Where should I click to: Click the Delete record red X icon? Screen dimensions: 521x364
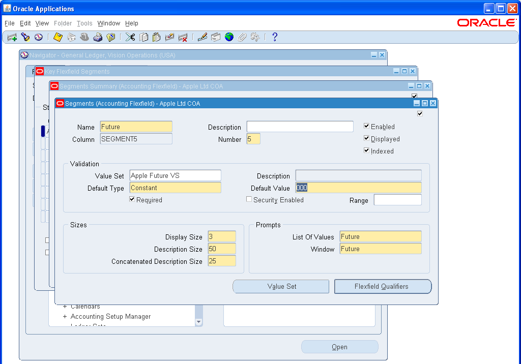184,37
